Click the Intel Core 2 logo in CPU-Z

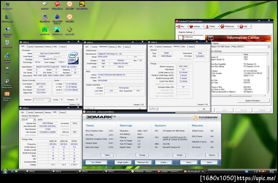73,58
